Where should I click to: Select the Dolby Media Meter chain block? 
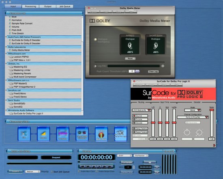(101, 134)
